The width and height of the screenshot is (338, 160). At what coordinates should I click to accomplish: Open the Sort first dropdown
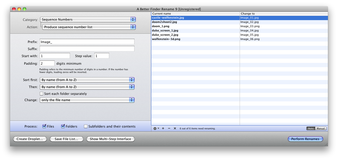87,80
